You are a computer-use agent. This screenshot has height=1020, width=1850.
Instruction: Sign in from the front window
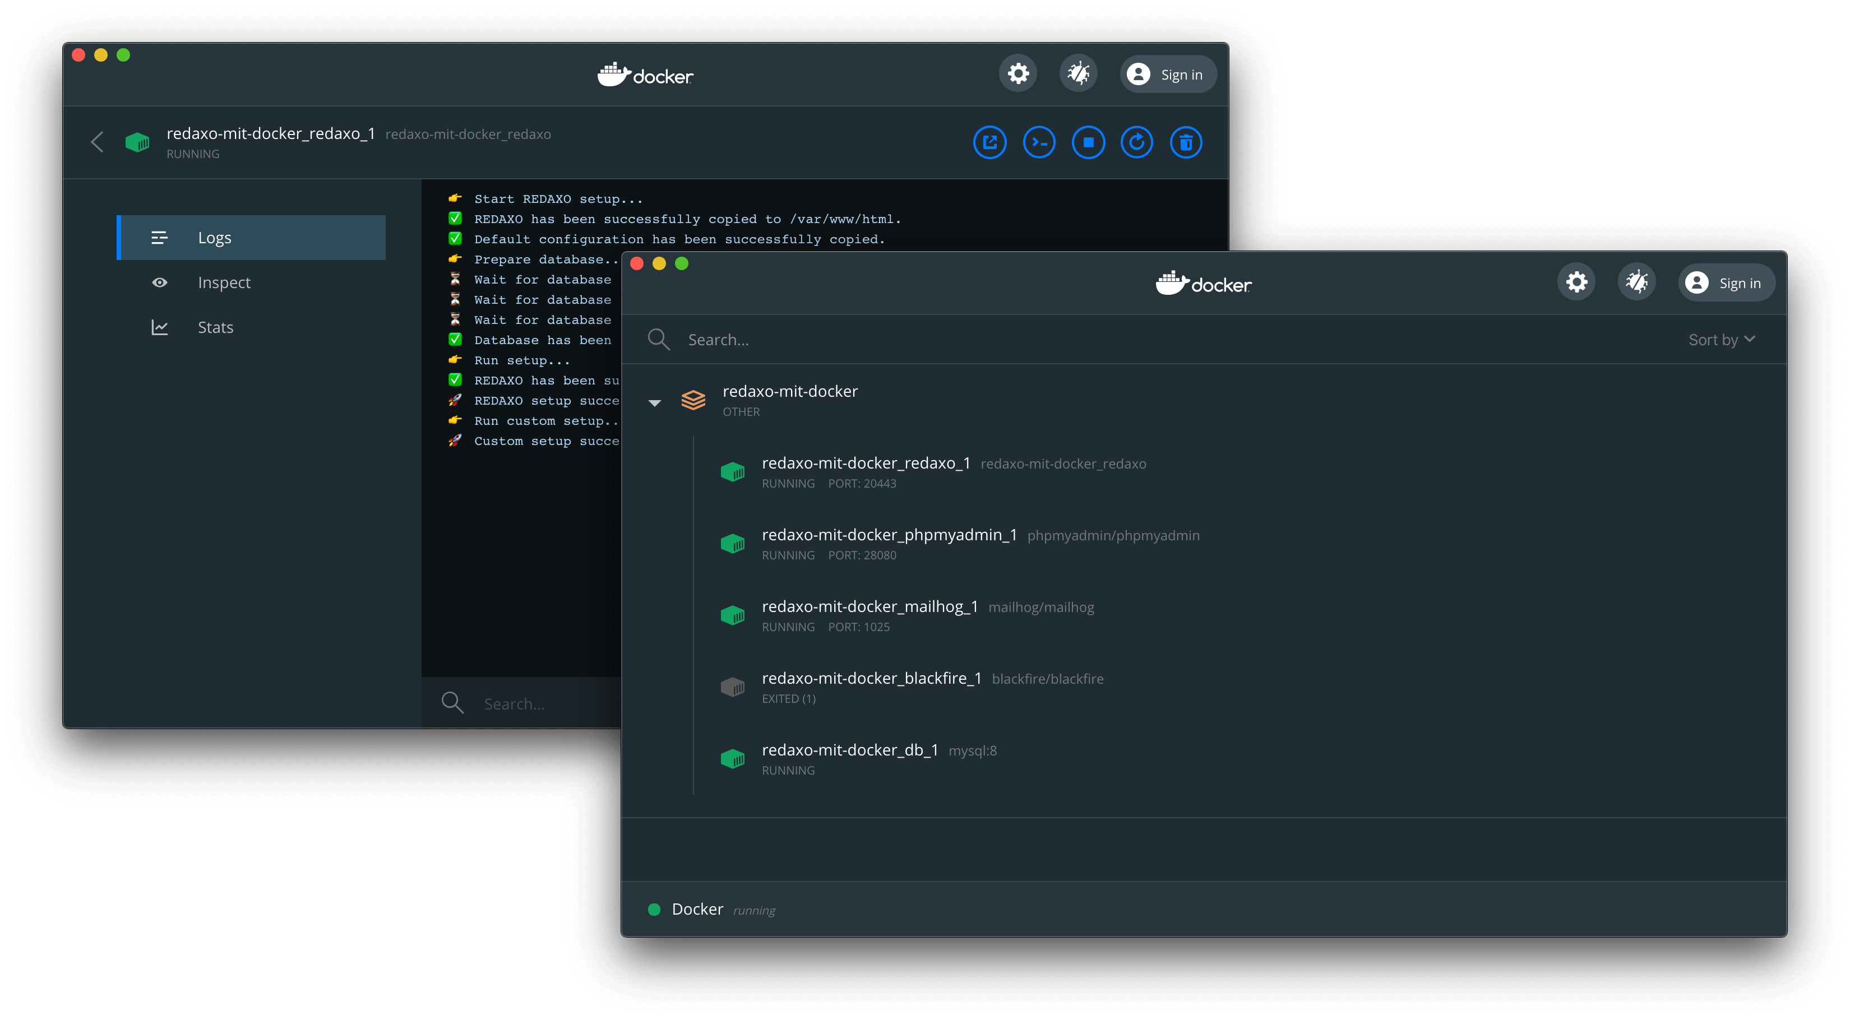click(x=1726, y=283)
